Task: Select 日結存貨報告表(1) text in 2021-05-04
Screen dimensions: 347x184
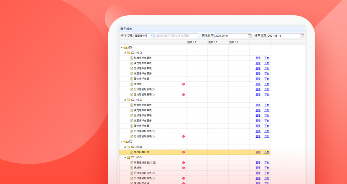Action: (144, 179)
